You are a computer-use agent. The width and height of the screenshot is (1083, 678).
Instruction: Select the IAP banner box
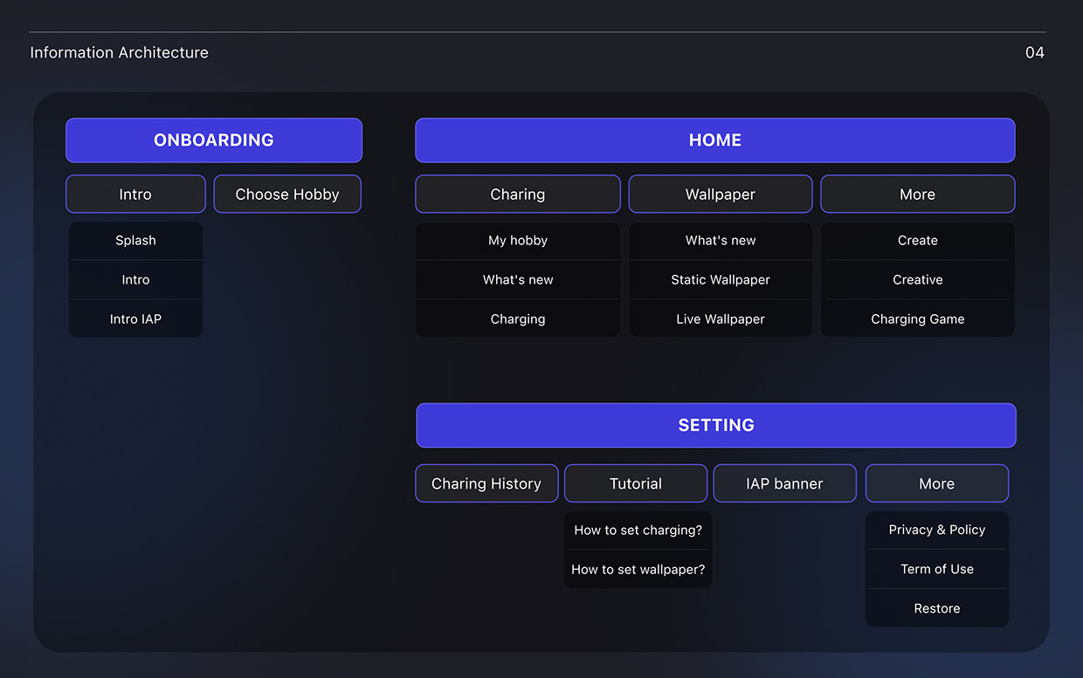[784, 483]
